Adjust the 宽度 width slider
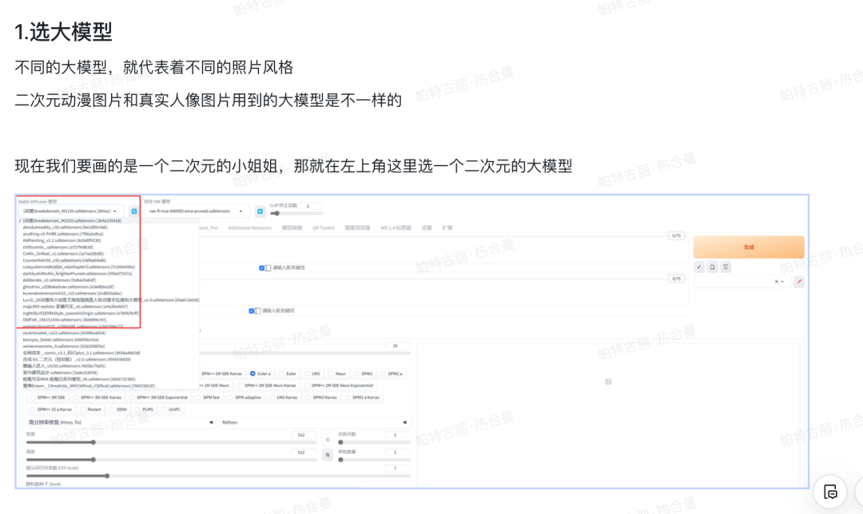 (171, 442)
